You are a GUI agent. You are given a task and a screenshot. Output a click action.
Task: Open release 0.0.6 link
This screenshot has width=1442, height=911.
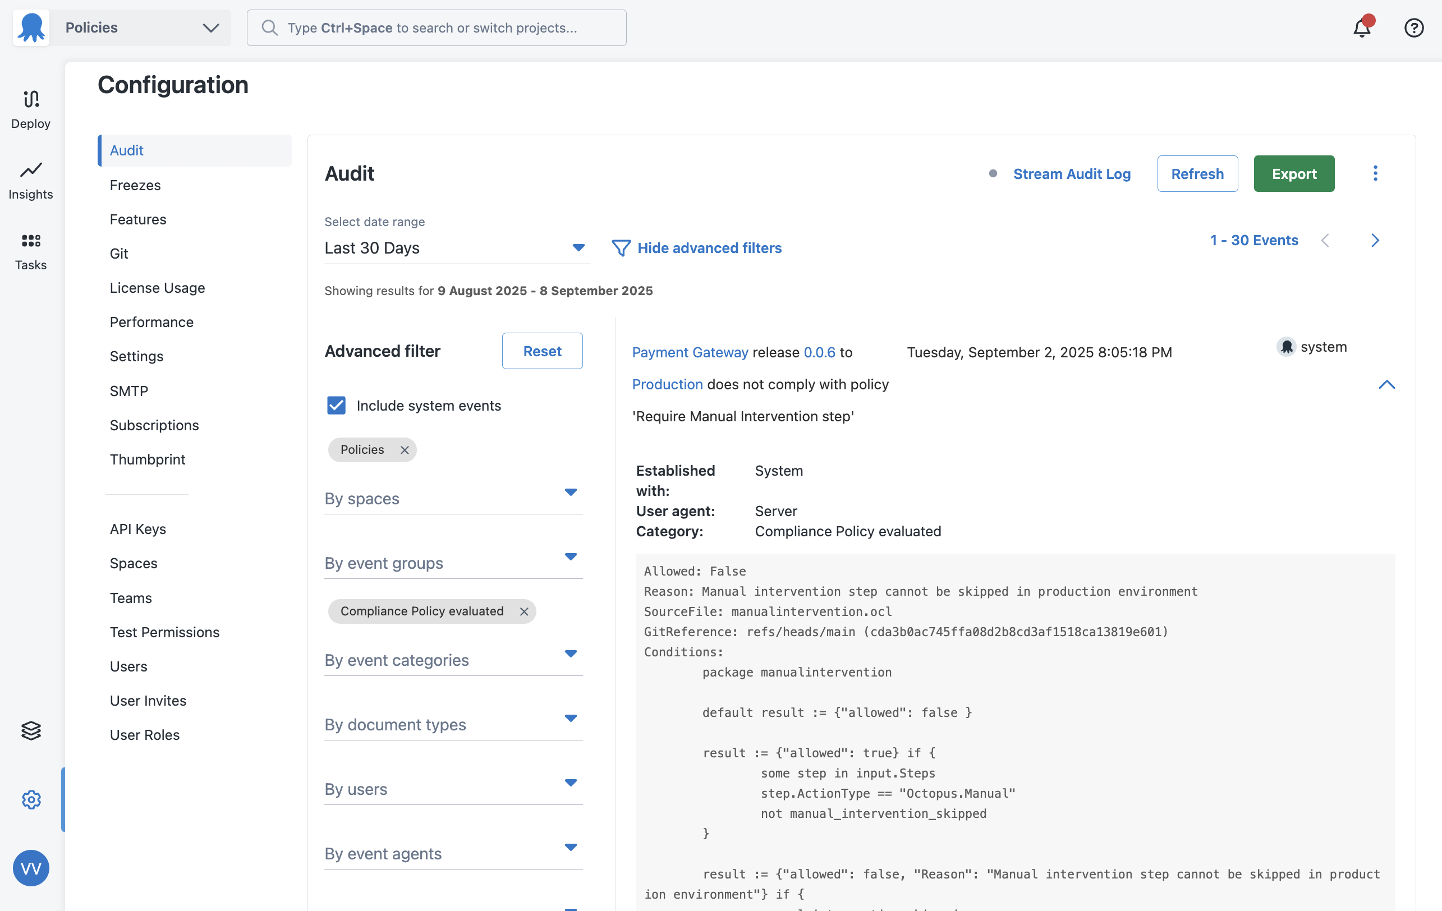tap(819, 352)
